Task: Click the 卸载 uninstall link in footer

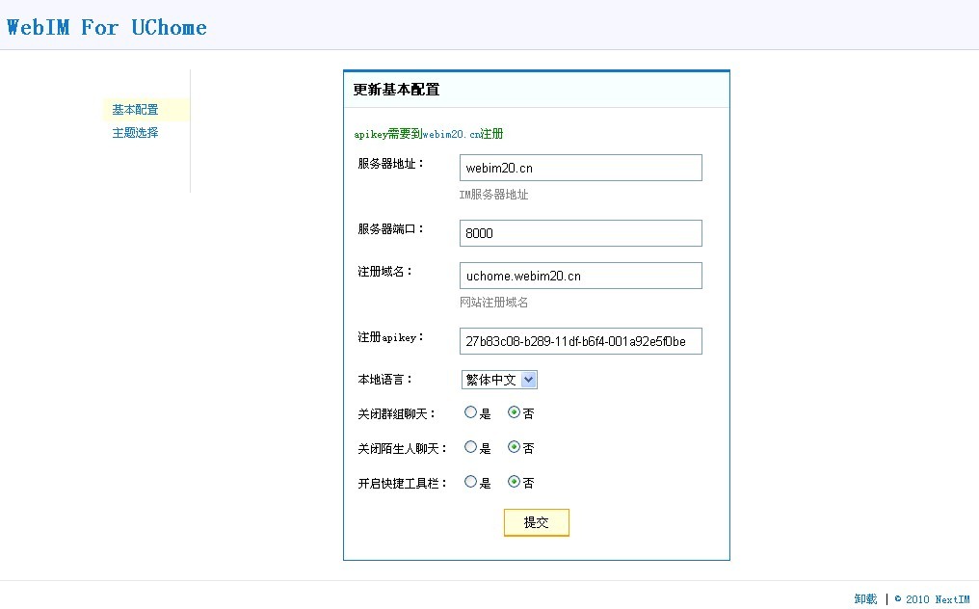Action: pos(865,599)
